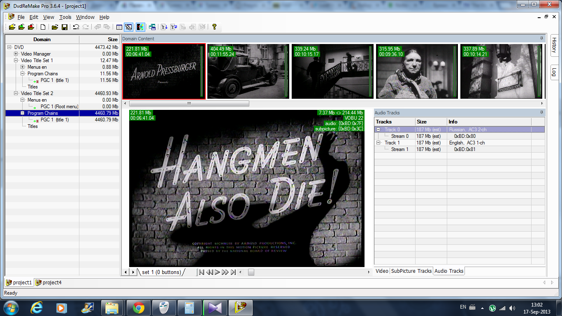
Task: Click the greyed navigate-forward arrow icon
Action: pyautogui.click(x=107, y=27)
